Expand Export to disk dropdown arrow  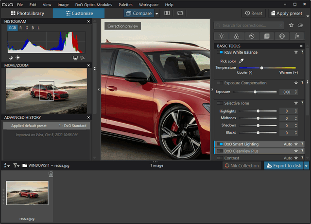click(306, 165)
